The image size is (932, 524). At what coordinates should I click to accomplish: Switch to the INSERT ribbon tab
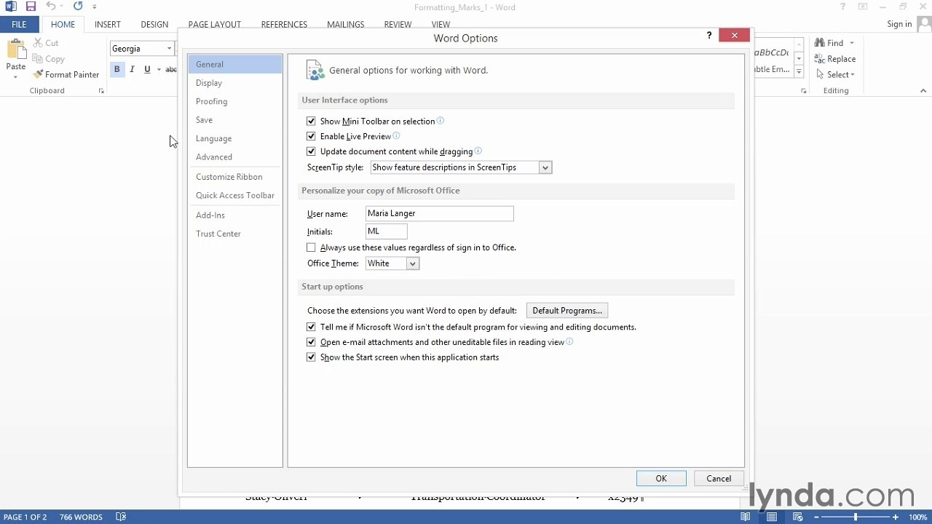(x=108, y=24)
